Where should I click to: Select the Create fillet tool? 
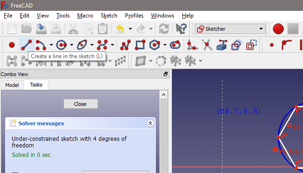pos(192,45)
